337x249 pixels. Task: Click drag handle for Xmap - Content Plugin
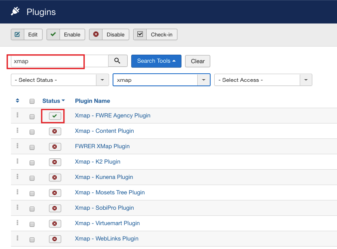17,130
